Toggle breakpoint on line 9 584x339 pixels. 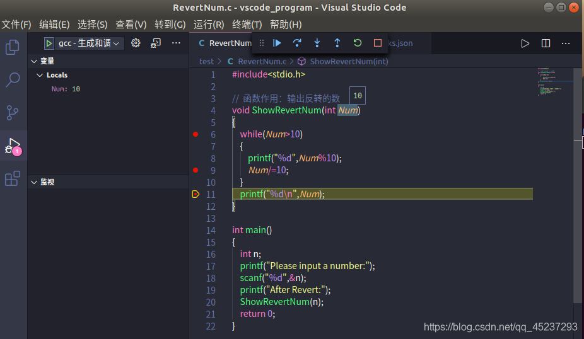[196, 170]
